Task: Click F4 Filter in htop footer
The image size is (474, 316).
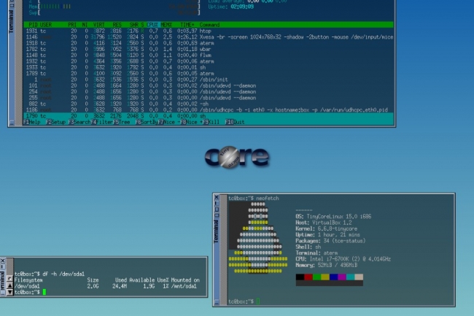Action: point(101,122)
